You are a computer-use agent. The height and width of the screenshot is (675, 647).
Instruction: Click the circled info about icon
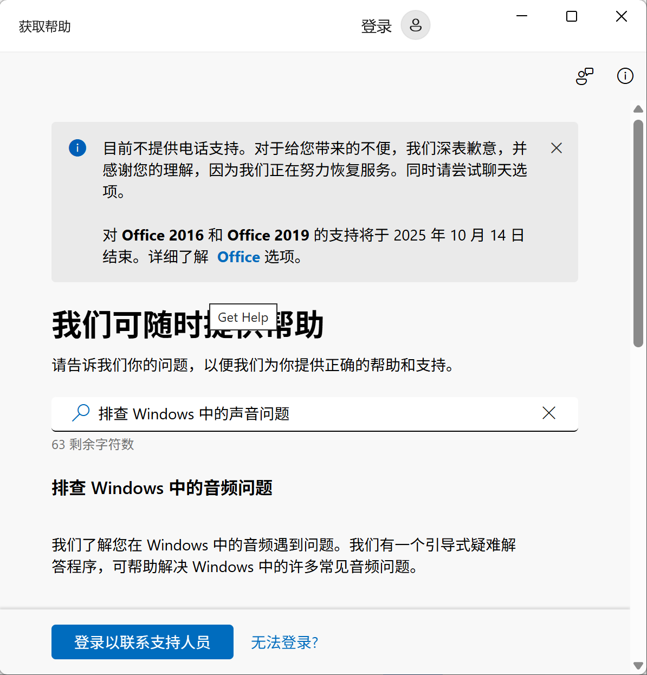point(625,76)
